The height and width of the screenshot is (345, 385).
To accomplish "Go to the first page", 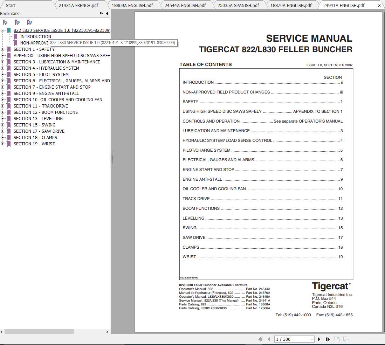I will coord(261,339).
